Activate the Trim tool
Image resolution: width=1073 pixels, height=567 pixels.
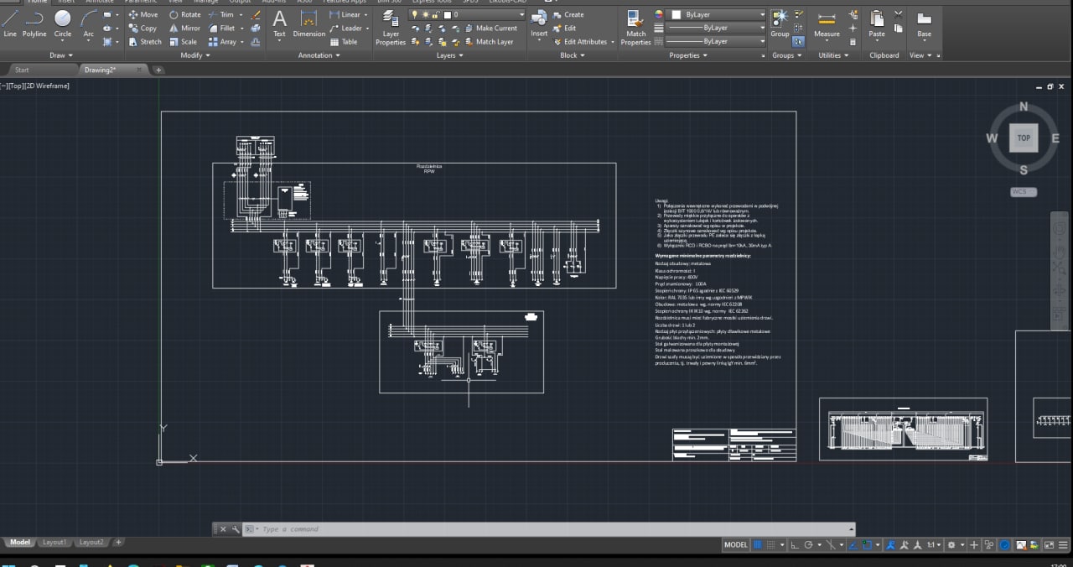click(x=220, y=14)
